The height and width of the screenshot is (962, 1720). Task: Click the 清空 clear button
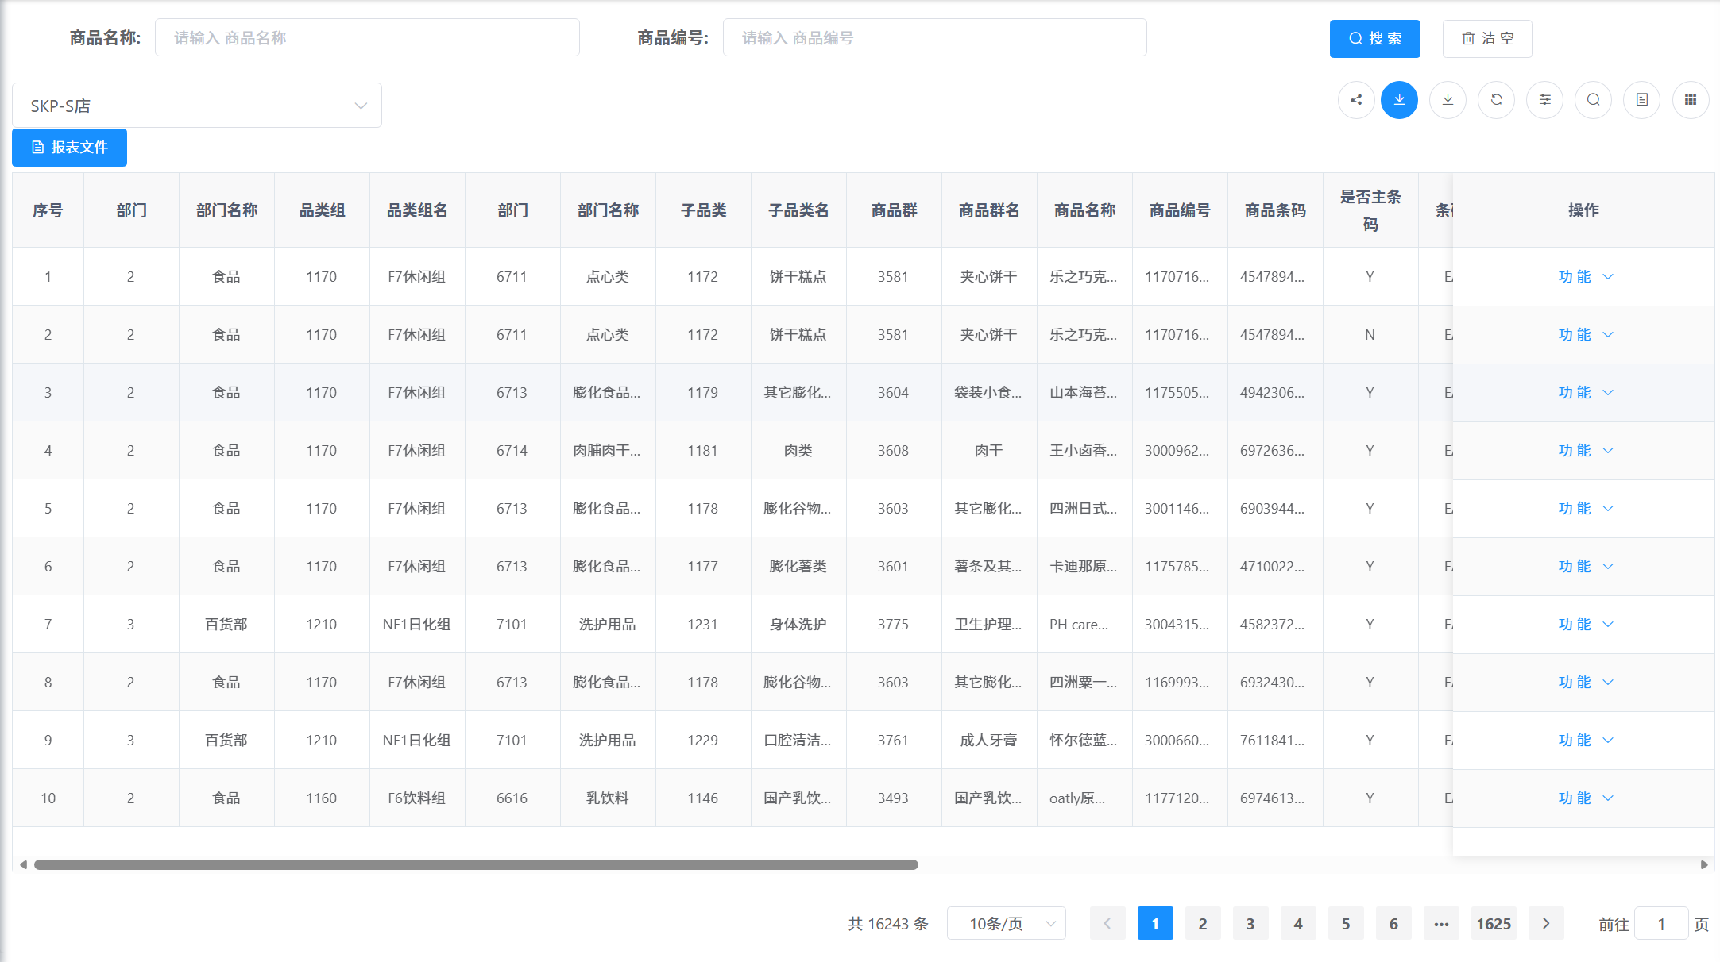pos(1487,39)
